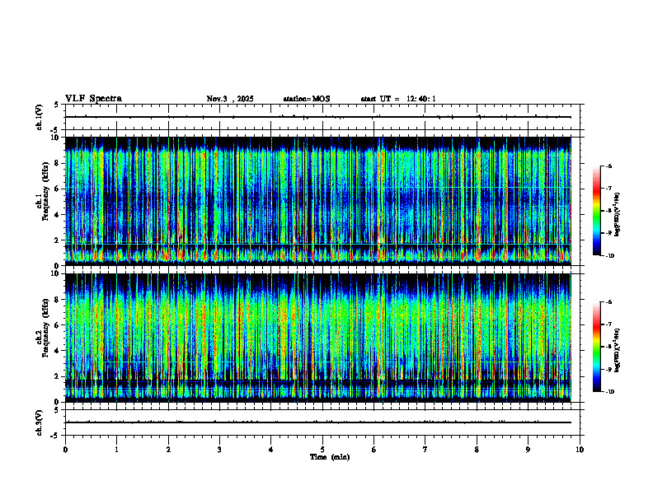Click the '10' tick on the time axis
Viewport: 653px width, 504px height.
580,450
